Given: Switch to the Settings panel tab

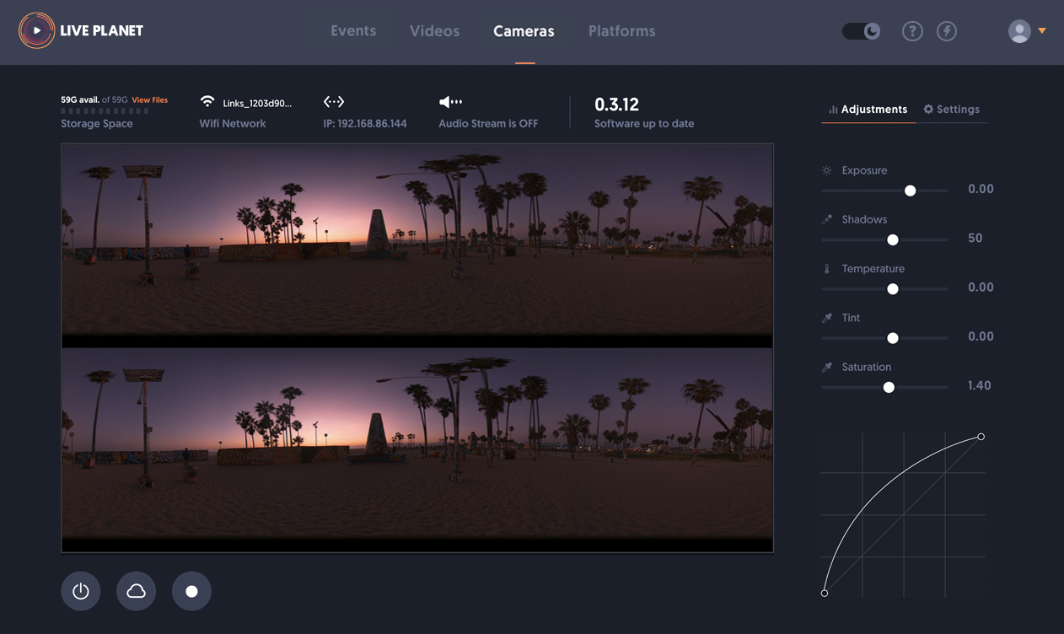Looking at the screenshot, I should tap(951, 110).
